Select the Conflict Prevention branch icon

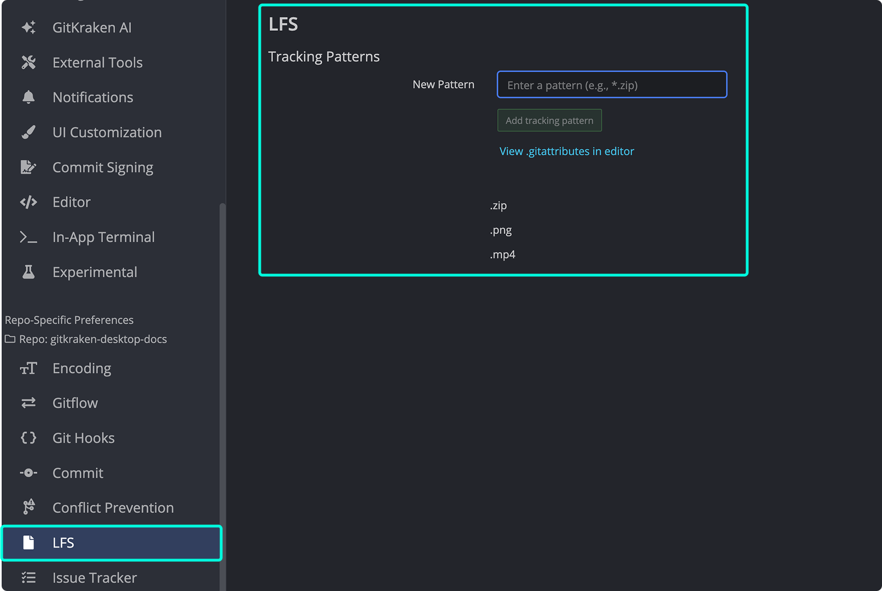pos(29,507)
